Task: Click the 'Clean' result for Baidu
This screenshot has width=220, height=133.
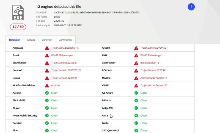Action: tap(143, 123)
